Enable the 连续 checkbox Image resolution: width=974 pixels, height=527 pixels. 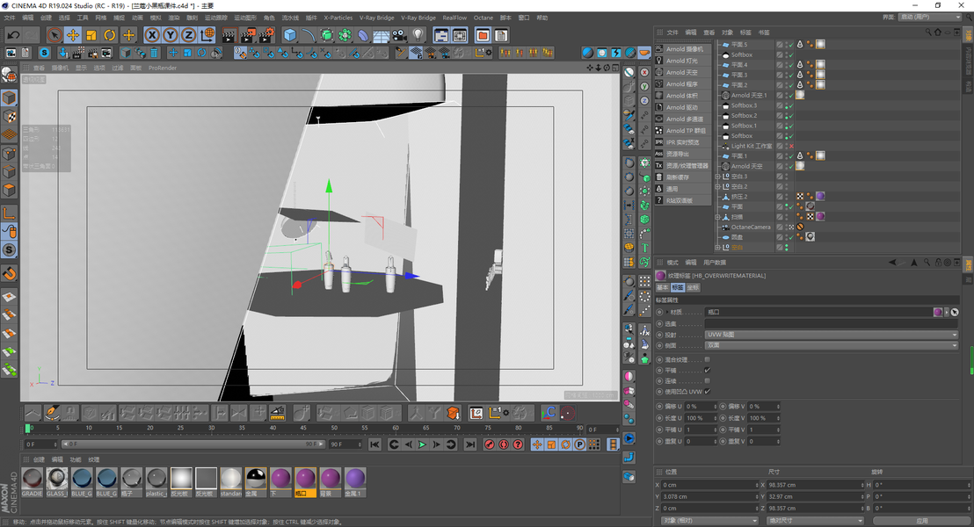click(x=708, y=380)
